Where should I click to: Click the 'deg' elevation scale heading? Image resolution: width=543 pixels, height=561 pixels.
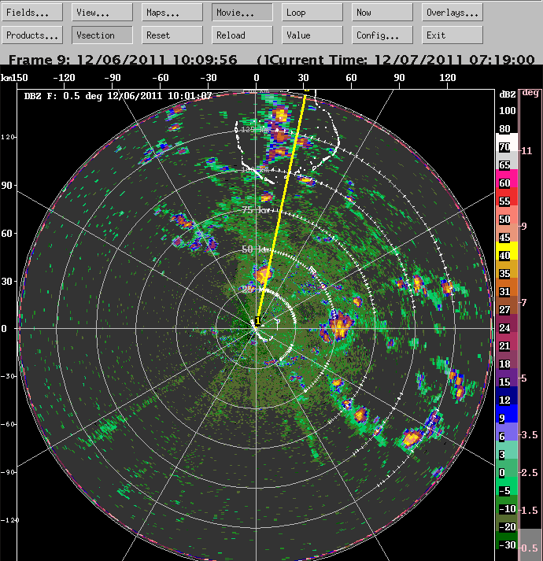(530, 93)
